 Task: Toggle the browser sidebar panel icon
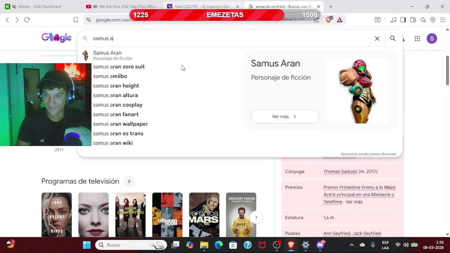[403, 20]
